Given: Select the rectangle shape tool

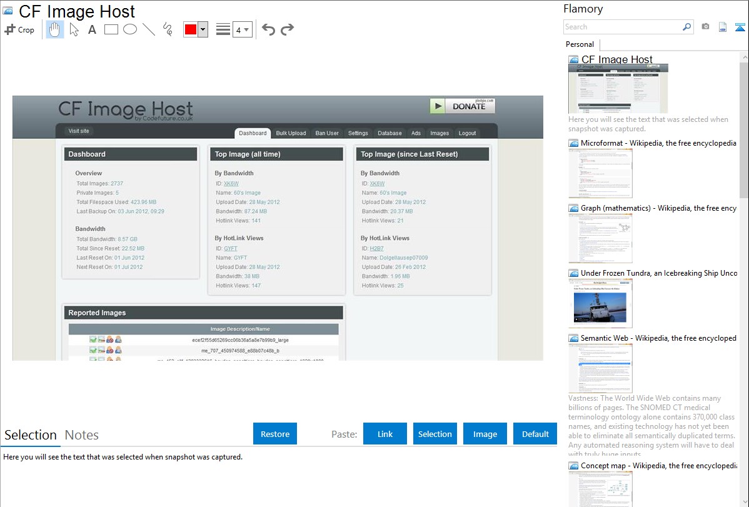Looking at the screenshot, I should pyautogui.click(x=111, y=29).
